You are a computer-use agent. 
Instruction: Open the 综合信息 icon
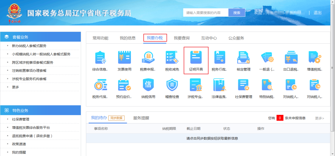pyautogui.click(x=100, y=58)
